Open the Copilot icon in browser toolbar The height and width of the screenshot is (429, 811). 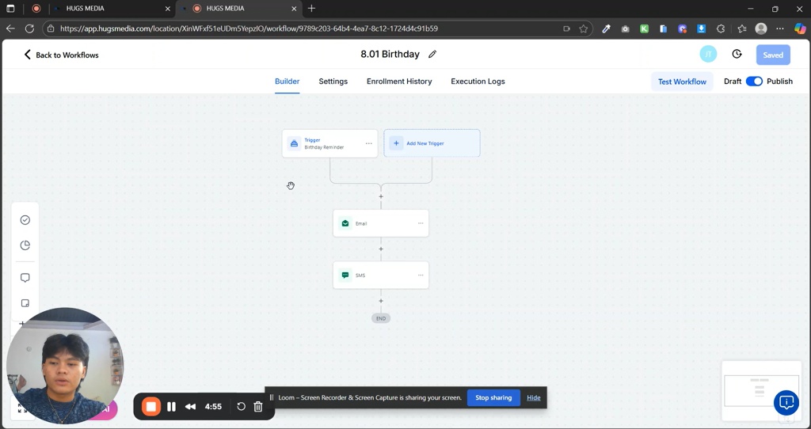tap(800, 29)
